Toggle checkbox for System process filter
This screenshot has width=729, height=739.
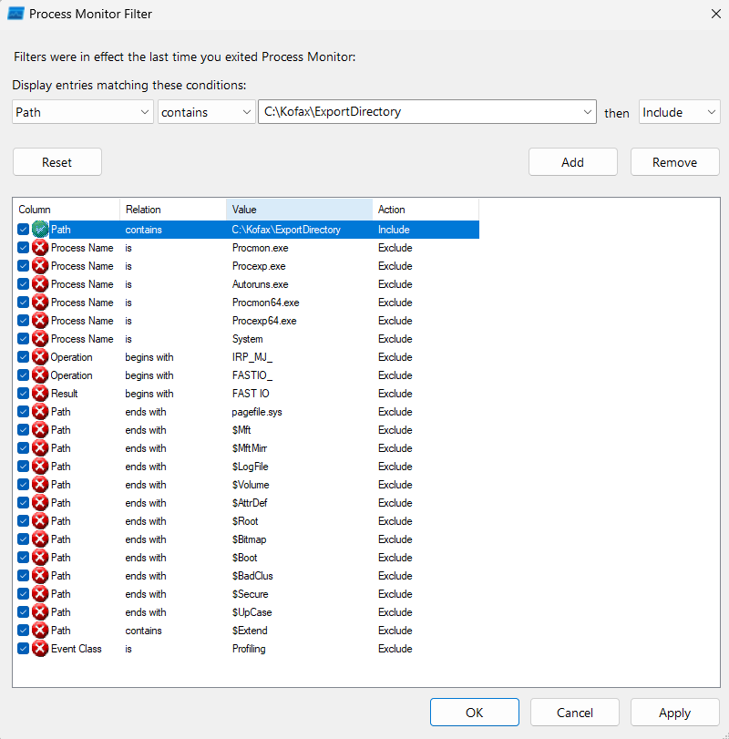tap(23, 339)
